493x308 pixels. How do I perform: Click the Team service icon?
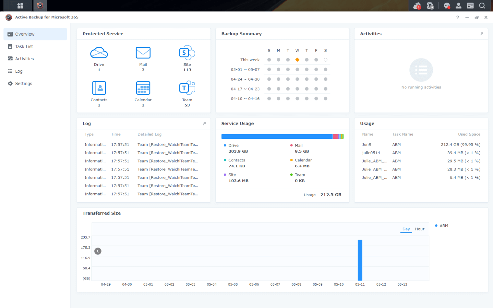coord(187,88)
